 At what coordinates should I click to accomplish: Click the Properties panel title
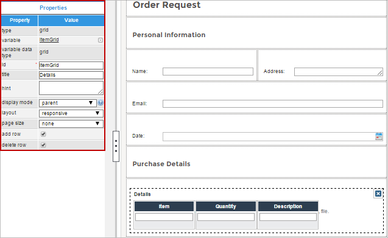click(53, 8)
